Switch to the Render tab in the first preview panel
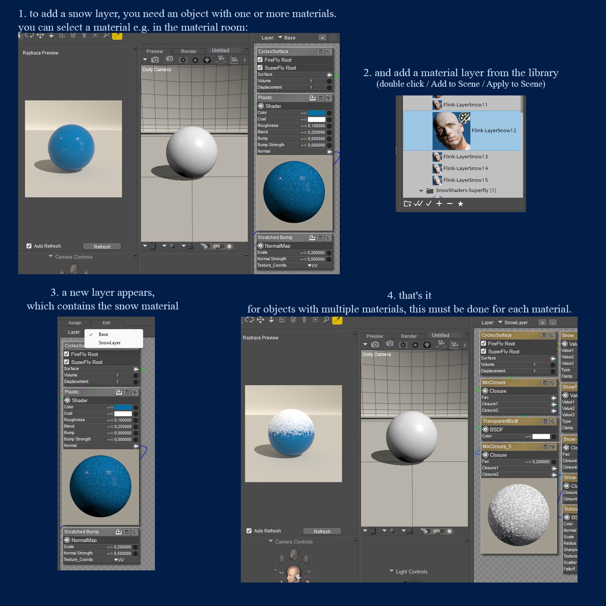Screen dimensions: 606x606 189,52
